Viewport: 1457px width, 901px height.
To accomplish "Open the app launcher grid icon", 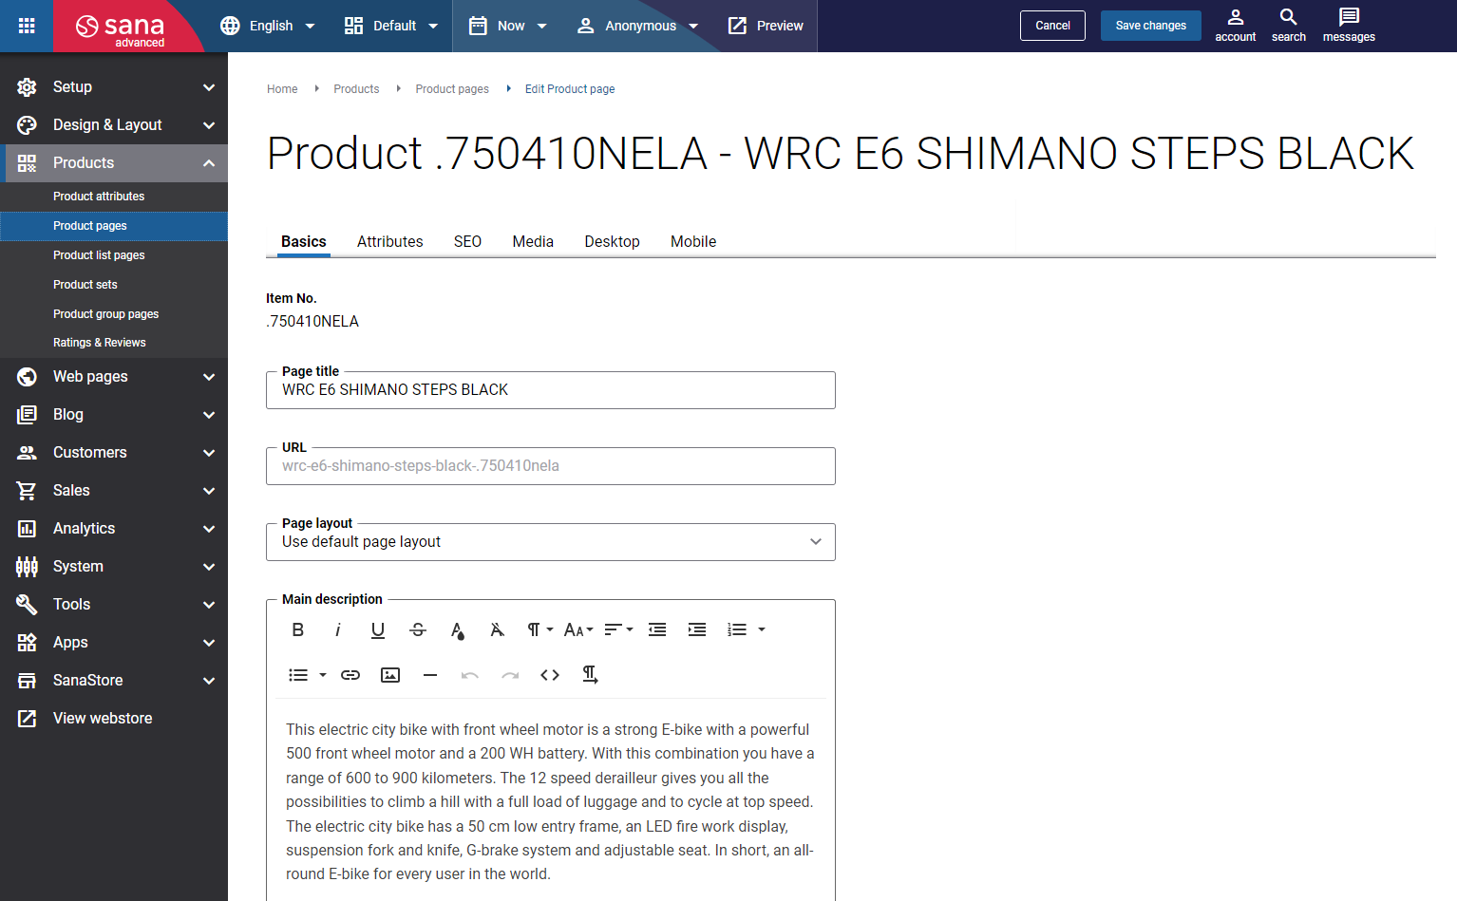I will click(x=27, y=26).
